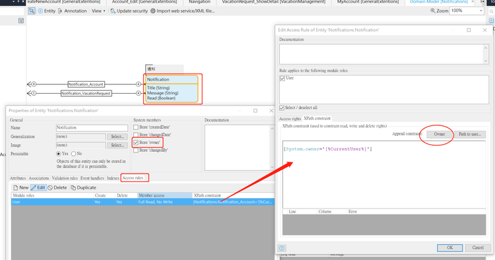
Task: Open the Indexes tab
Action: [x=113, y=178]
